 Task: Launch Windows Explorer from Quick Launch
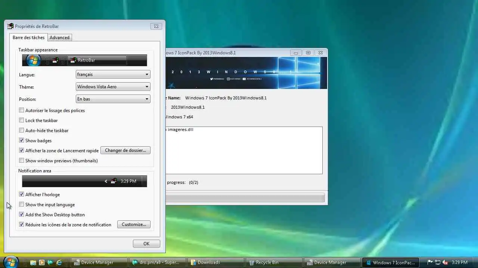pyautogui.click(x=32, y=262)
